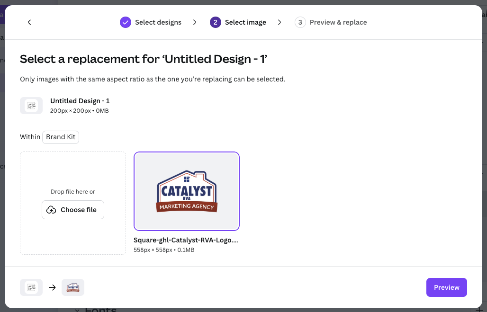
Task: Click the Square-ghl-Catalyst-RVA-Logo file name
Action: point(186,241)
